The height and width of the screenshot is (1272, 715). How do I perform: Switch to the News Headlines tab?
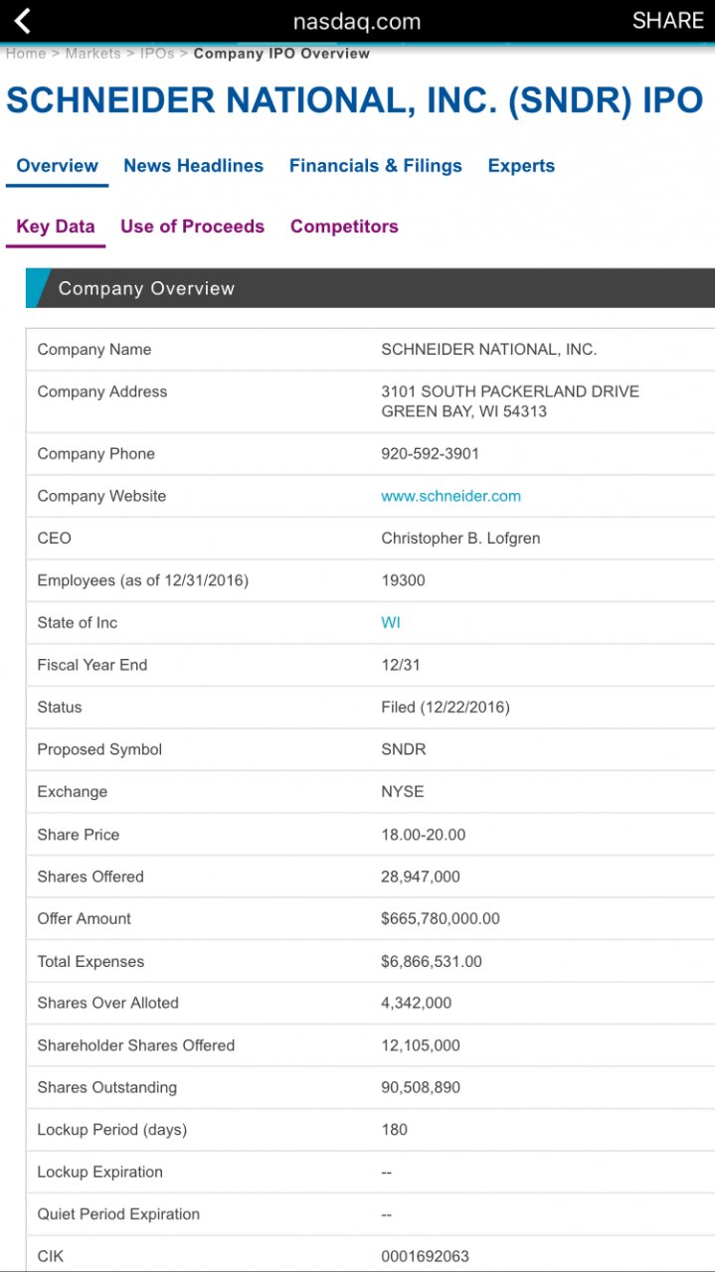click(x=193, y=166)
